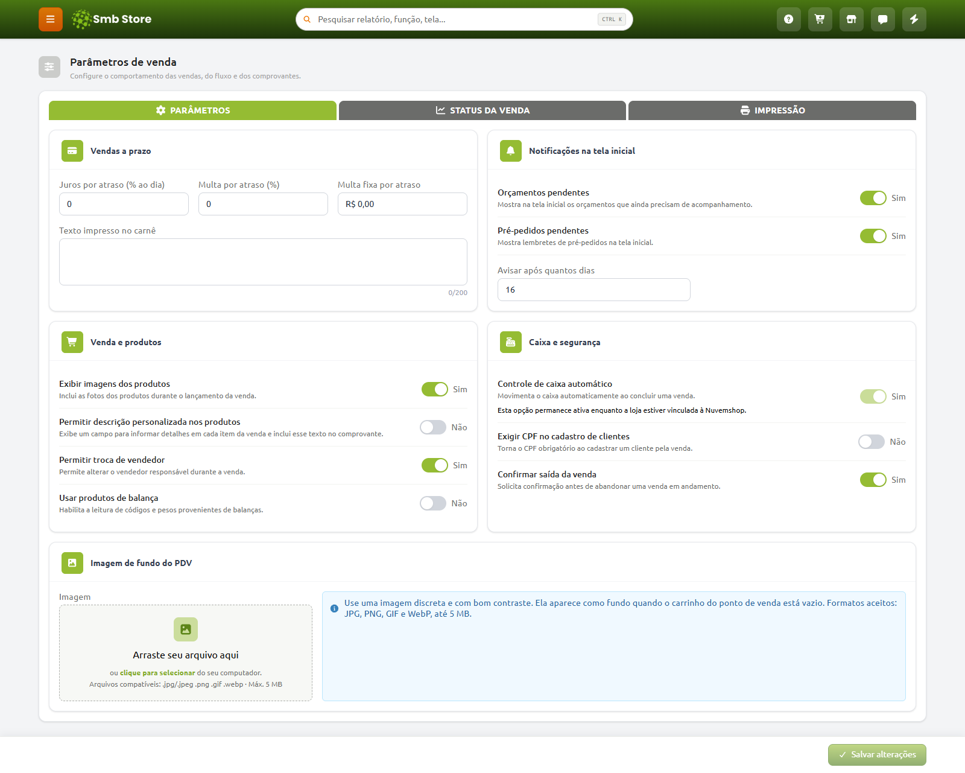Click Salvar alterações button
This screenshot has width=965, height=773.
pyautogui.click(x=877, y=755)
